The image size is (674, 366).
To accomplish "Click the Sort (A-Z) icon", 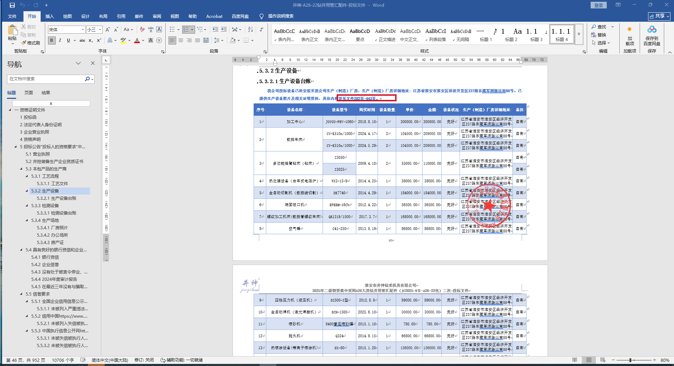I will coord(250,30).
